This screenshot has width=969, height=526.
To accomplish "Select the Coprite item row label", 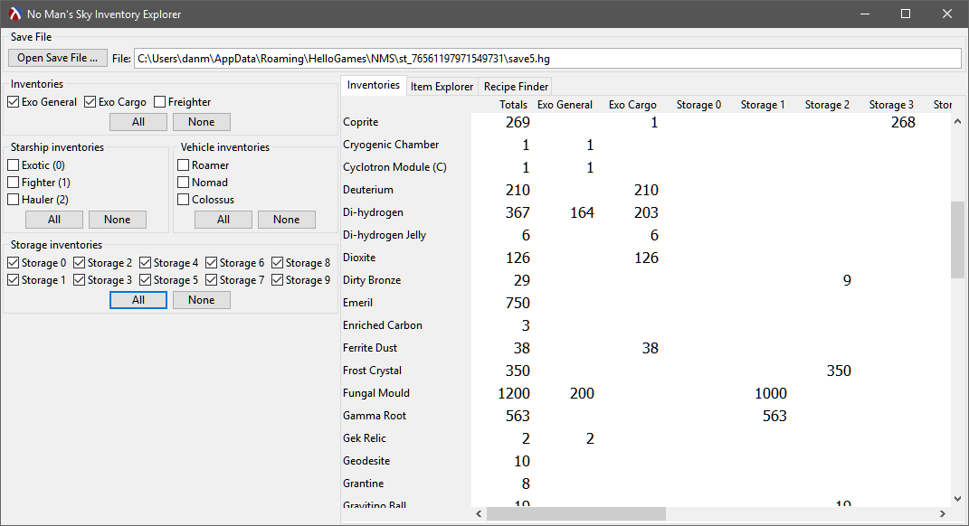I will pyautogui.click(x=361, y=122).
